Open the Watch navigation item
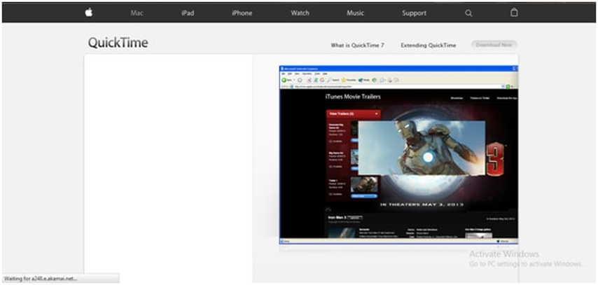The image size is (598, 285). tap(300, 13)
